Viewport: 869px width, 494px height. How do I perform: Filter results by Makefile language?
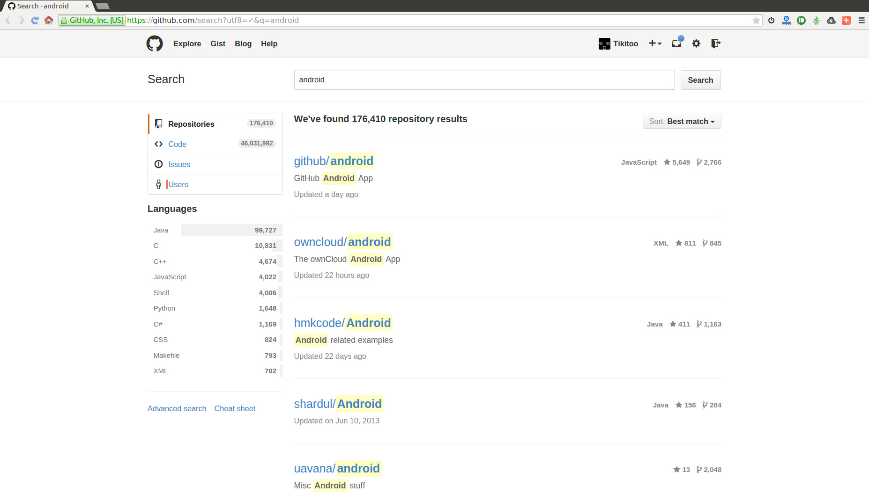pyautogui.click(x=215, y=356)
